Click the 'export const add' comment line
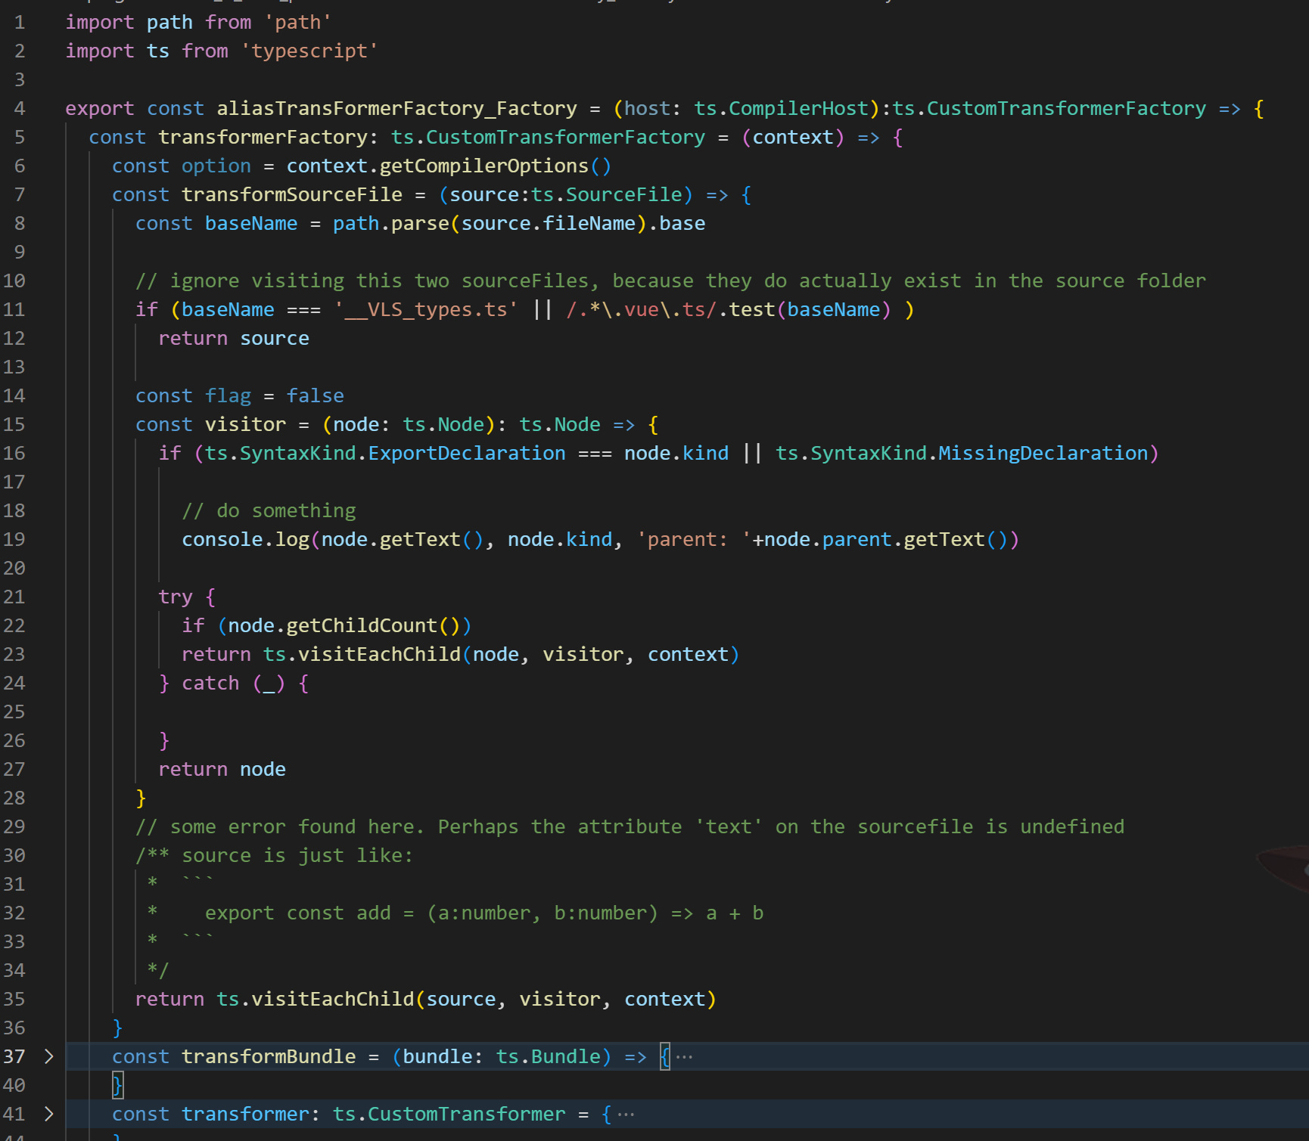Screen dimensions: 1309x1141 pyautogui.click(x=484, y=913)
